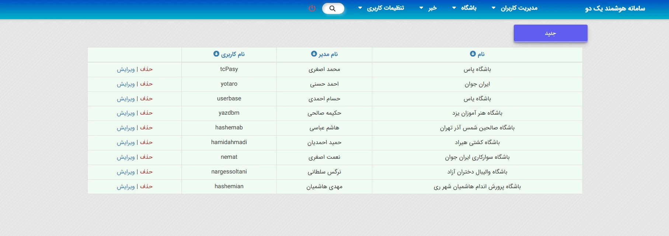The width and height of the screenshot is (669, 236).
Task: Select the manager name احمد حسنی
Action: click(x=324, y=84)
